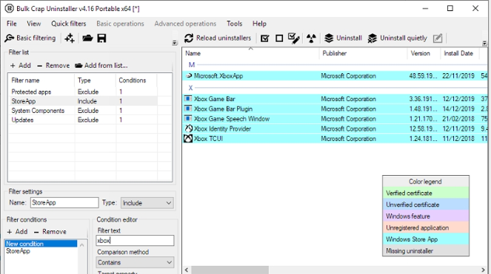The image size is (491, 274).
Task: Click the radiation target icon
Action: 311,38
